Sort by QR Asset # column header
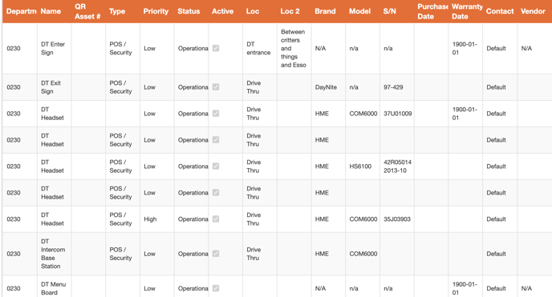Screen dimensions: 552x297 pyautogui.click(x=87, y=11)
